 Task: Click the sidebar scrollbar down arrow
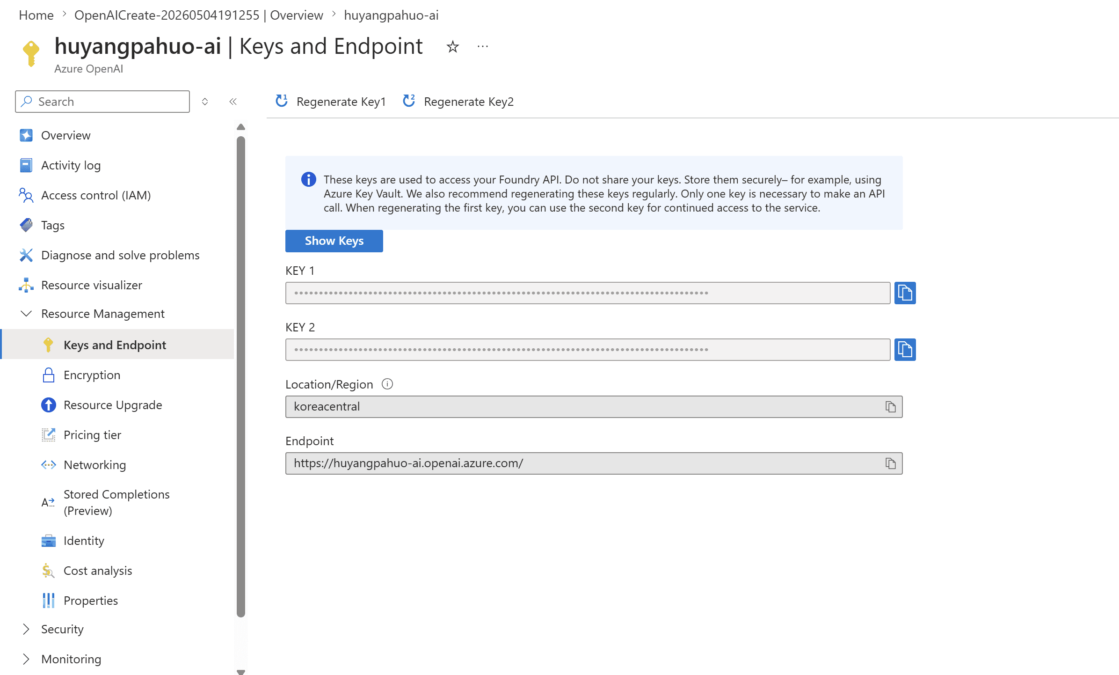coord(241,672)
